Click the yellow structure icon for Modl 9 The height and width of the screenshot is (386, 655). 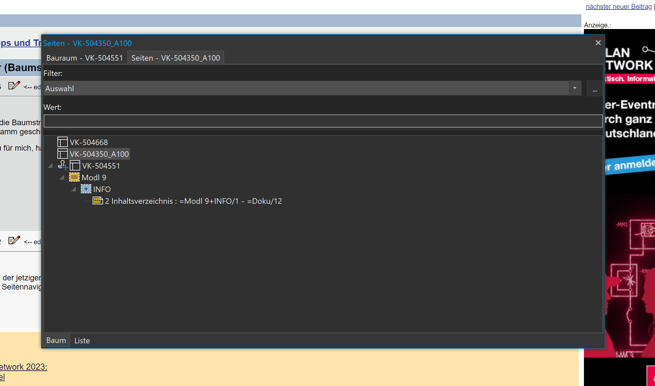[x=74, y=177]
